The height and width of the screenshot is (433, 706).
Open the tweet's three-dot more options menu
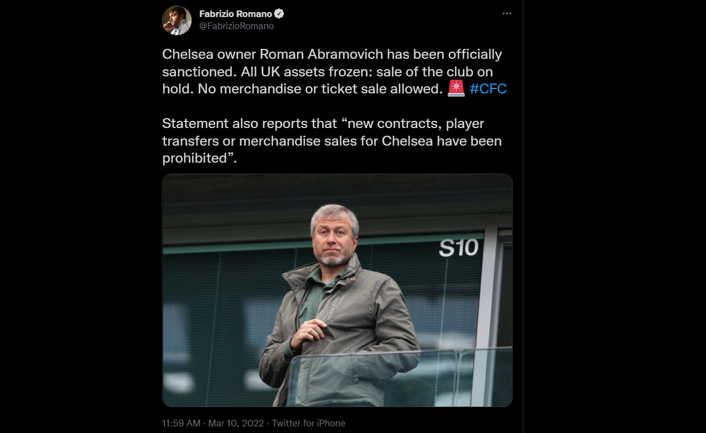[507, 14]
